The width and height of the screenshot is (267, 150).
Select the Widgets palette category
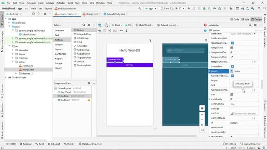pos(59,45)
